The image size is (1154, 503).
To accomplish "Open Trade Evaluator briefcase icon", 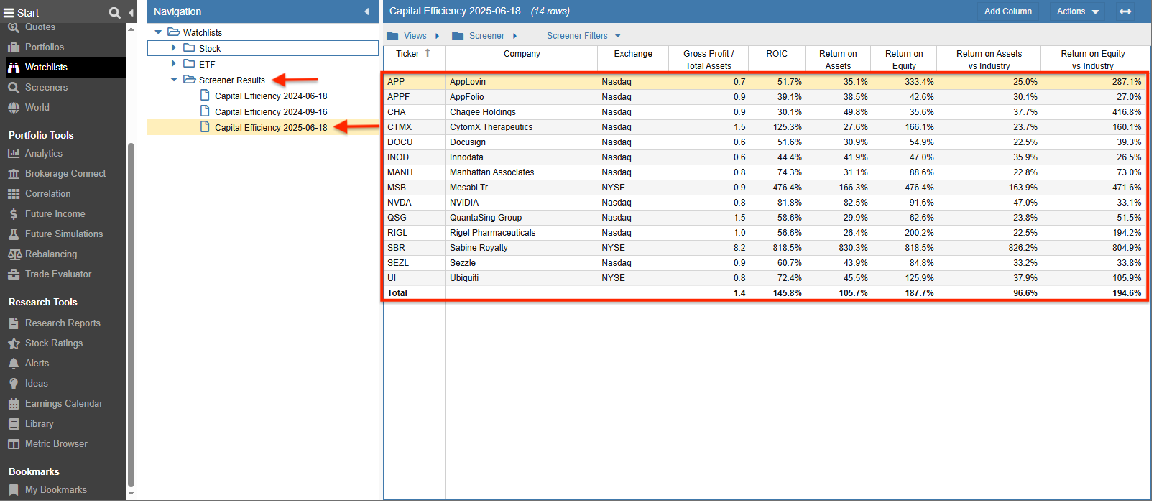I will pos(14,274).
